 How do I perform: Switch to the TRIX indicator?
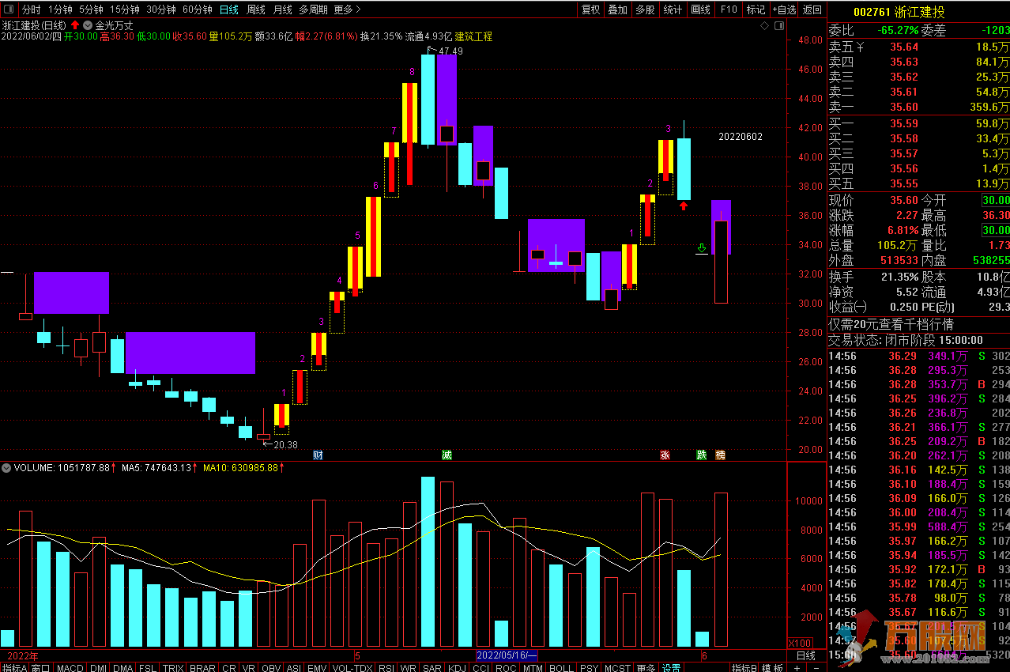tap(173, 667)
